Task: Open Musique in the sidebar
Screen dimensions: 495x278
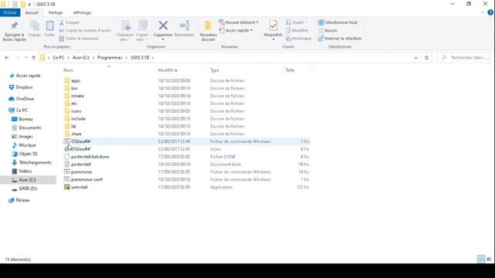Action: point(27,145)
